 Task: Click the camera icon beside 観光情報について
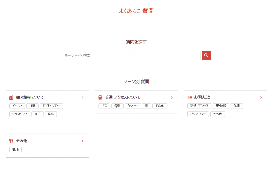point(12,98)
